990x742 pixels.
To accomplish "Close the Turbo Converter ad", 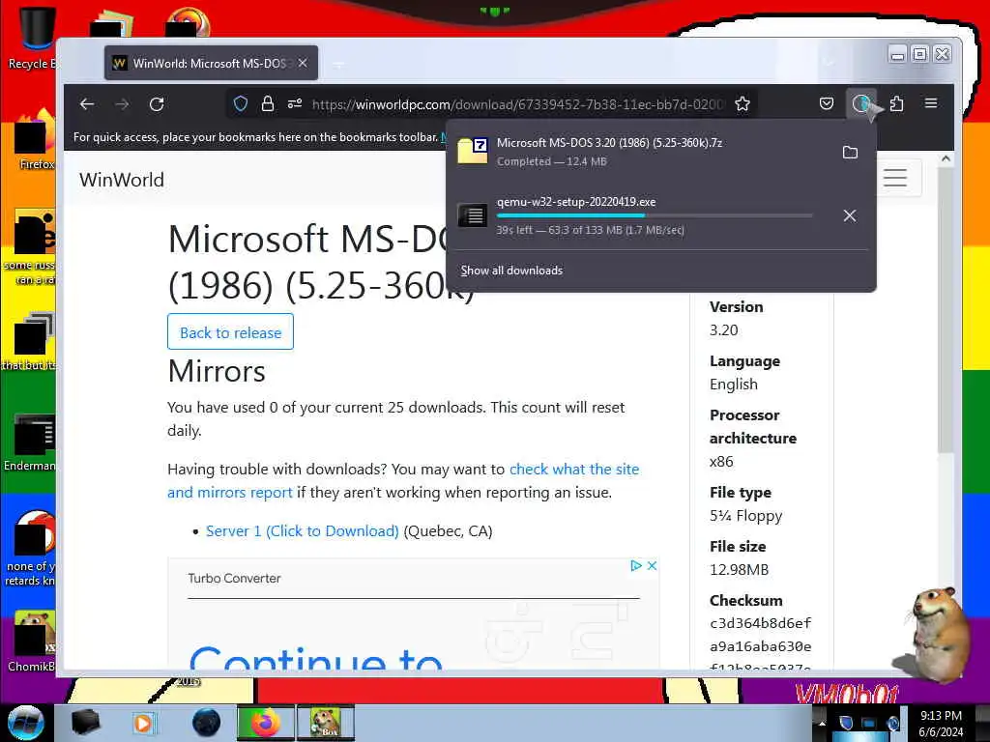I will coord(653,566).
